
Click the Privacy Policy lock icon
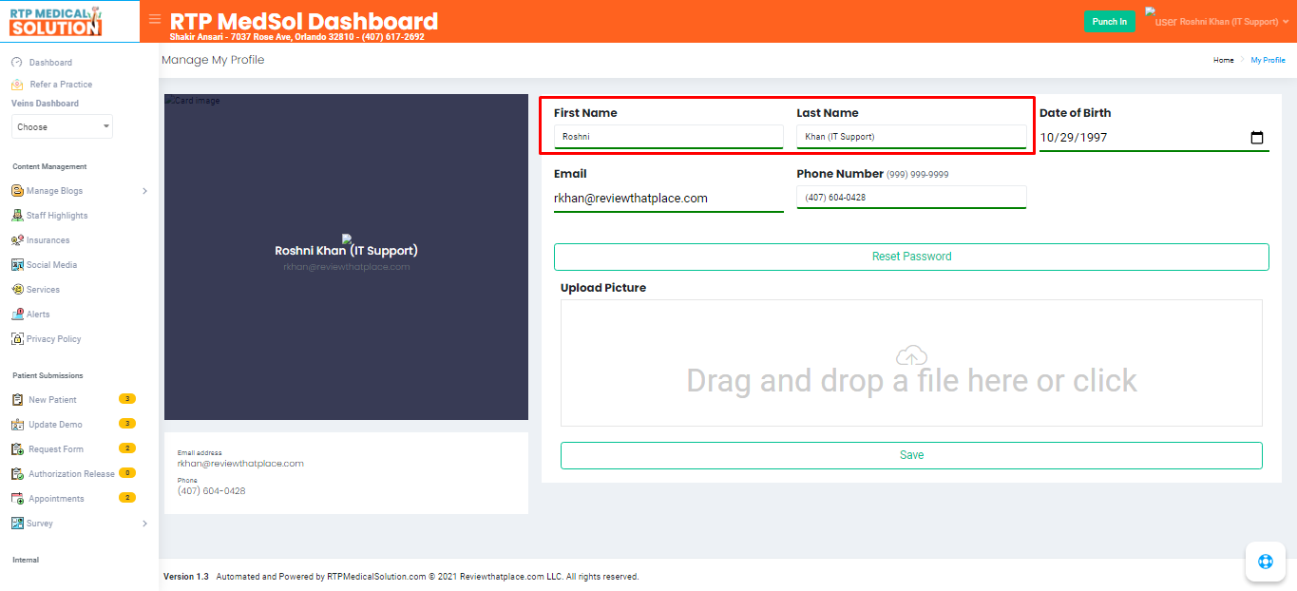[x=17, y=339]
